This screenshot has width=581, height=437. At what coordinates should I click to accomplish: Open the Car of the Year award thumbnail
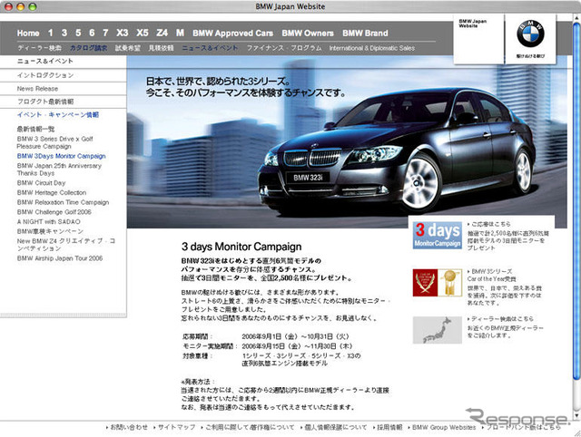(438, 283)
